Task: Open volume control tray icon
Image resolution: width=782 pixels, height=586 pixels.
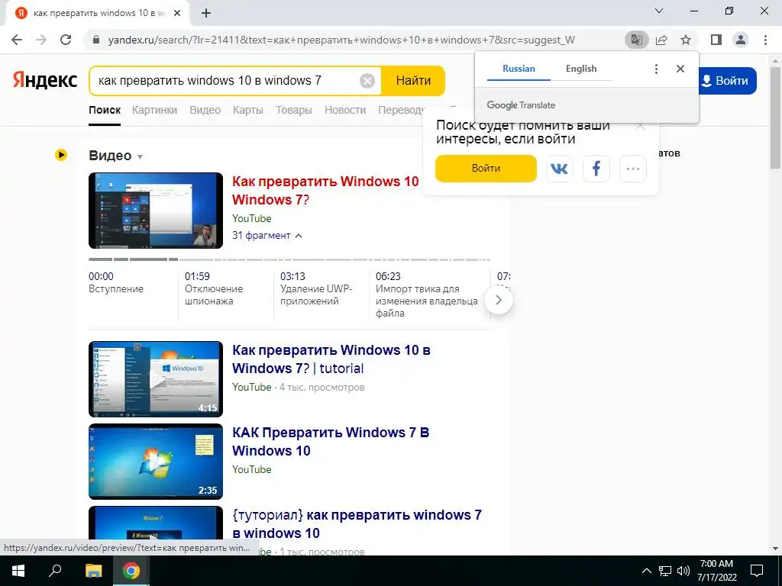Action: tap(683, 571)
